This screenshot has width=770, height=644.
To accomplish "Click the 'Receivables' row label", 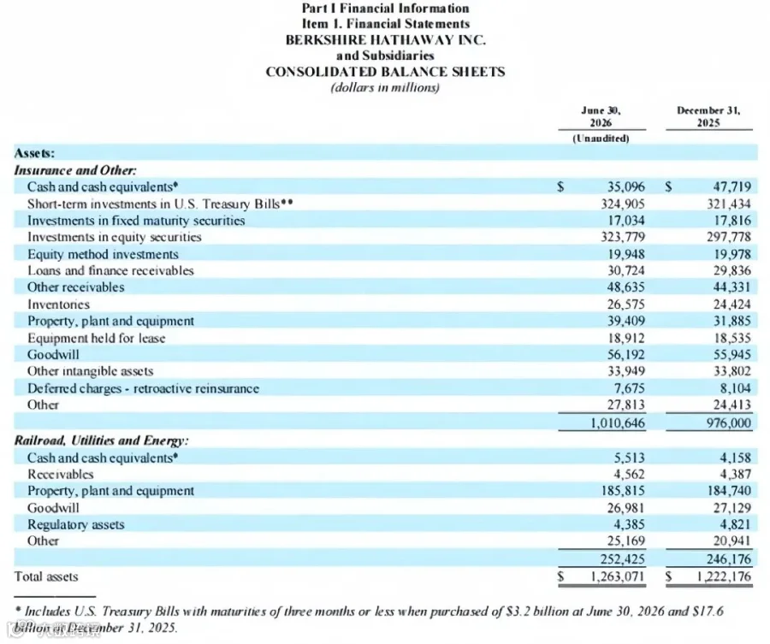I will [61, 474].
